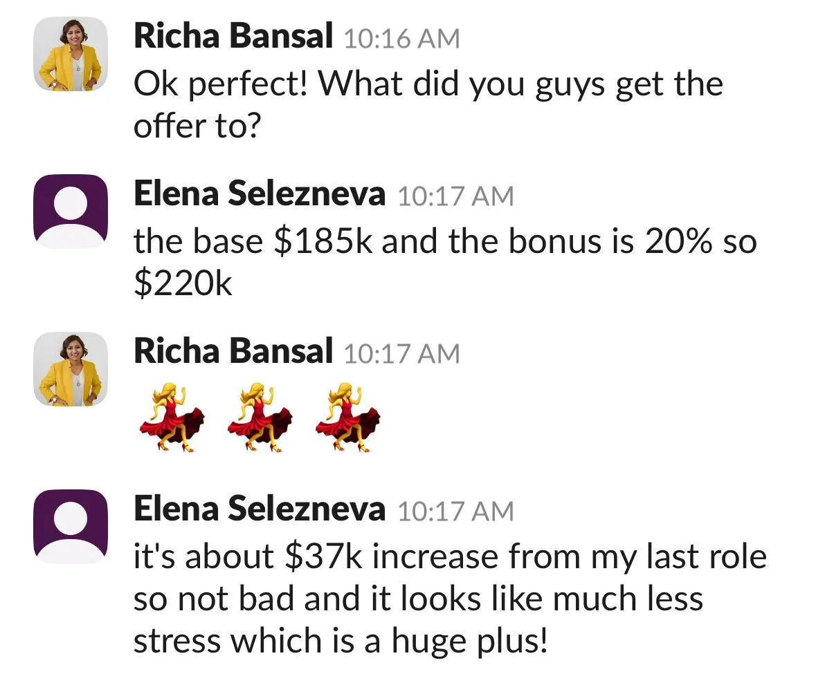Click the middle dancing woman emoji
Screen dimensions: 816x676
click(260, 417)
